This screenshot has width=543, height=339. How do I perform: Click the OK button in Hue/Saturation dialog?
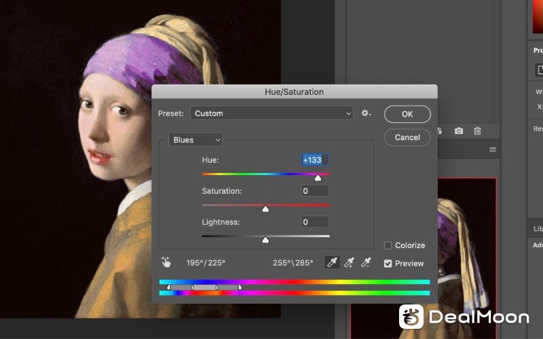coord(407,114)
